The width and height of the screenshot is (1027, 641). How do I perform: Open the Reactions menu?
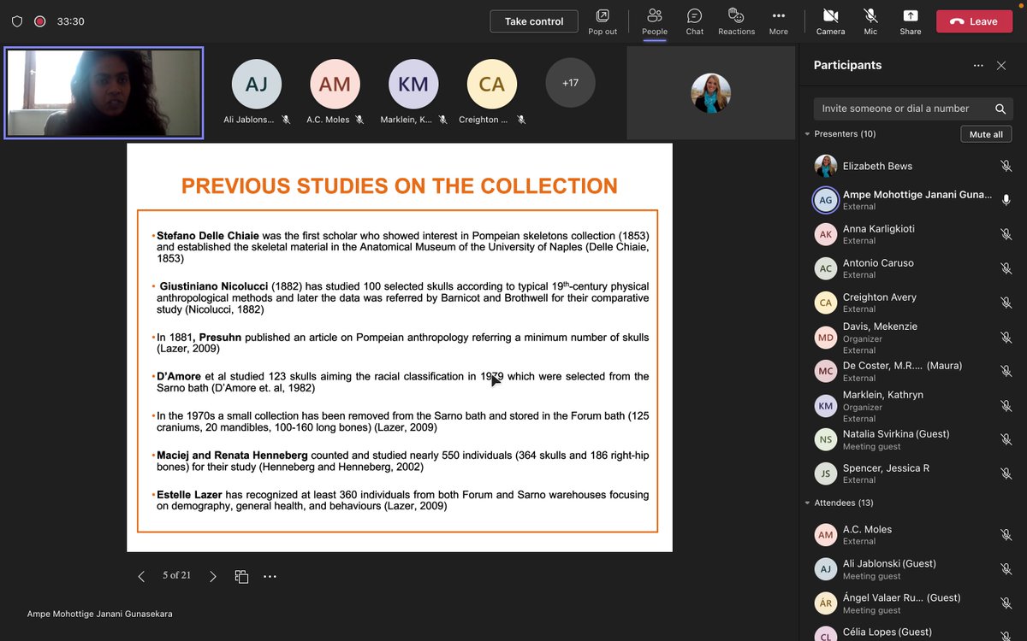[736, 21]
